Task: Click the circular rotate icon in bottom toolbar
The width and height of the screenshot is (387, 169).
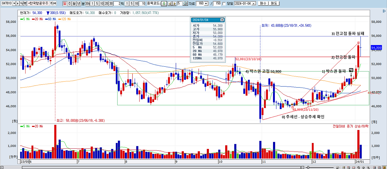Action: [x=359, y=167]
